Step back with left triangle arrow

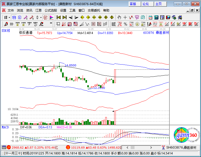coord(71,17)
